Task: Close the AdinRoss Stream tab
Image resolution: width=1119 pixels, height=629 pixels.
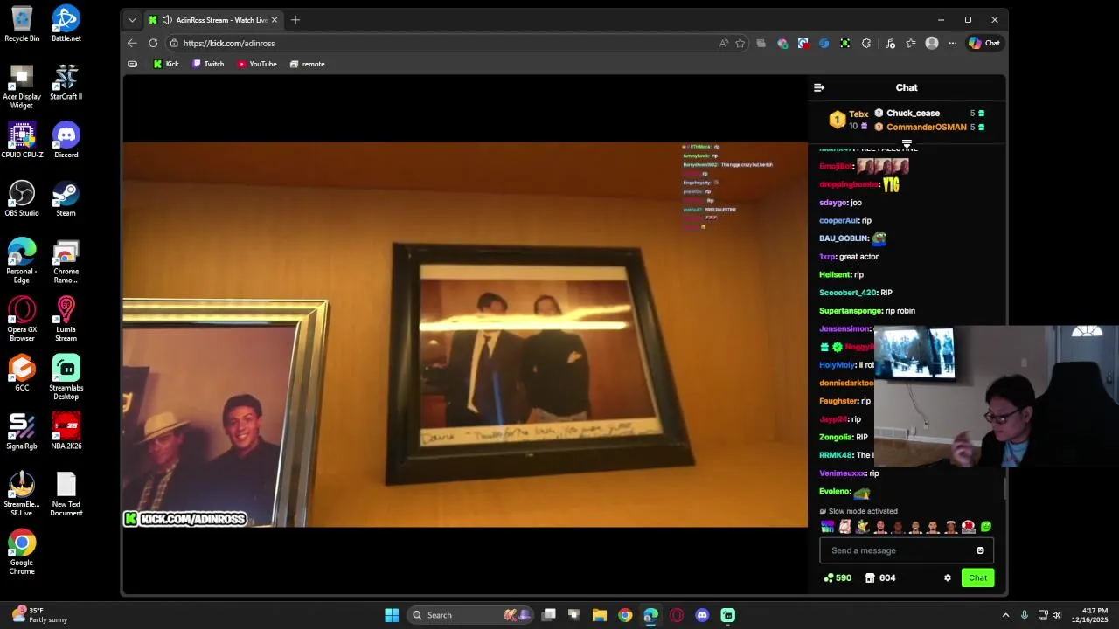Action: click(x=275, y=20)
